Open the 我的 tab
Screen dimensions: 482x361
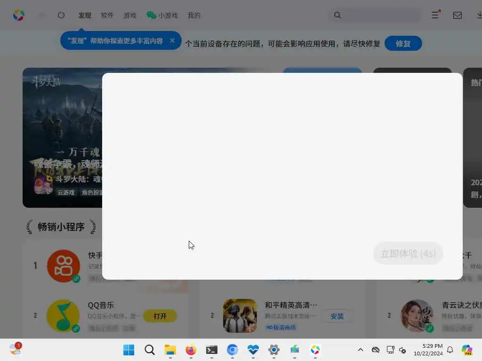[194, 16]
